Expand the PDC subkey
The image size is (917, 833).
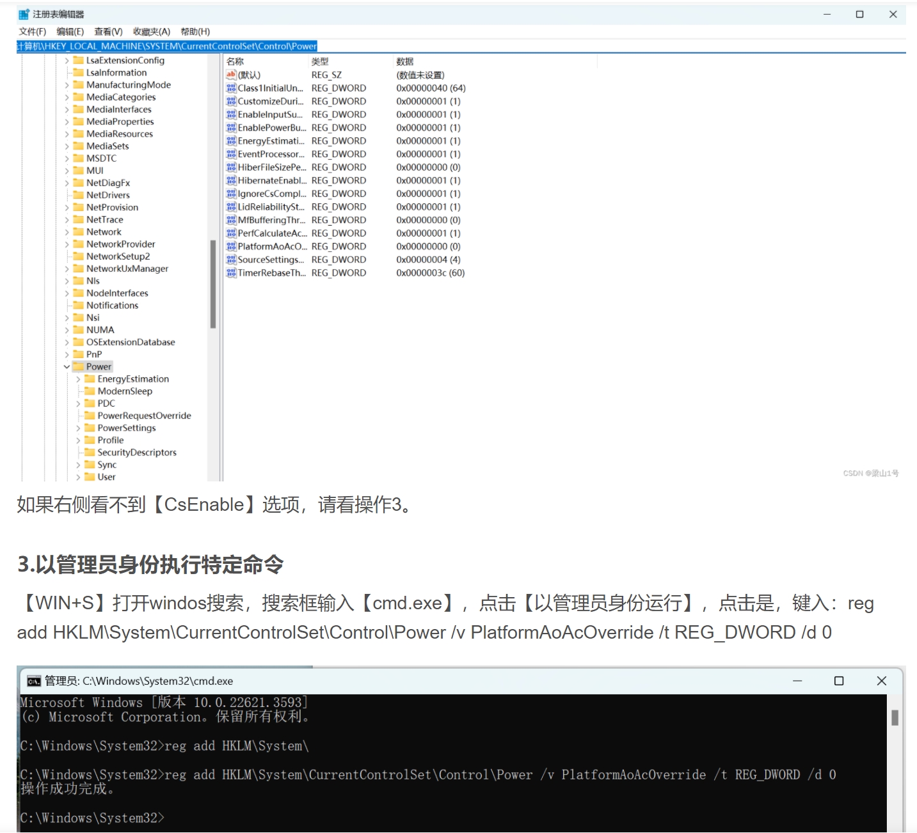click(78, 403)
